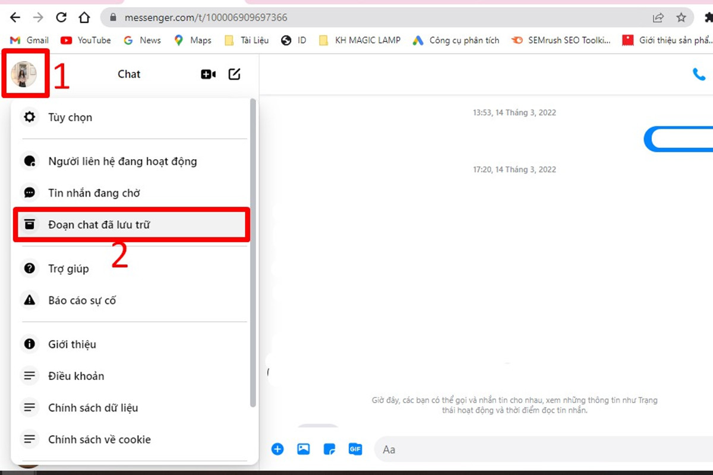Screen dimensions: 713x475
Task: Reload the page with the refresh icon
Action: pos(61,17)
